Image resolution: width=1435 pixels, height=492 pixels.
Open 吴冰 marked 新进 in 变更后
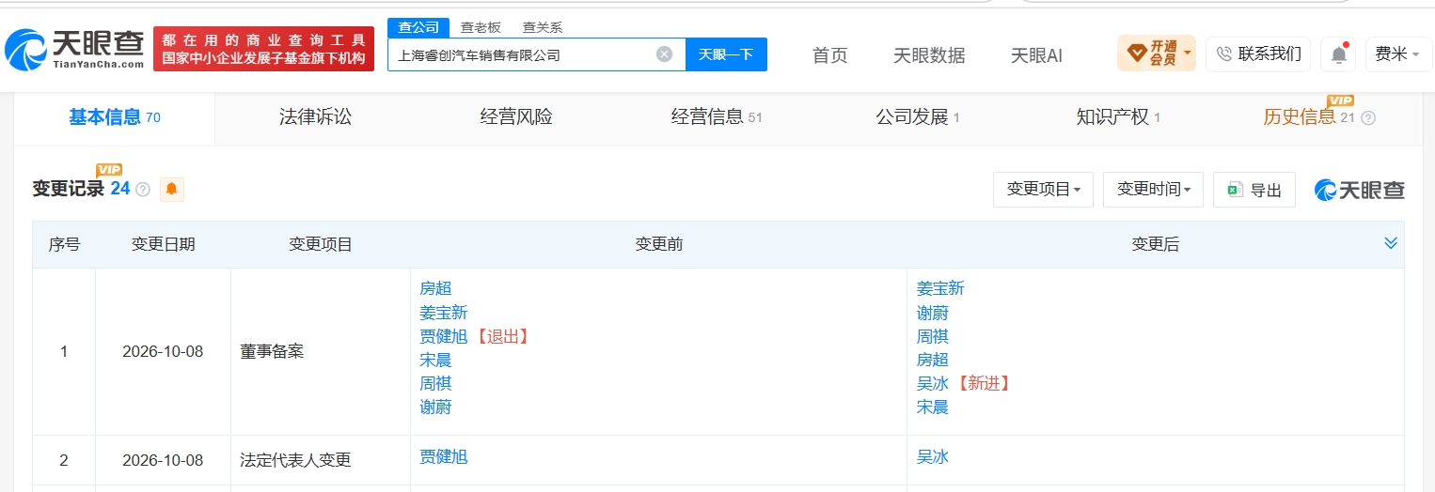coord(933,383)
